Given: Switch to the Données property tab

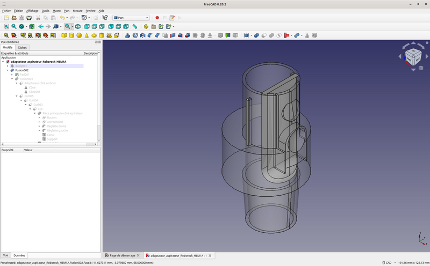Looking at the screenshot, I should click(19, 255).
